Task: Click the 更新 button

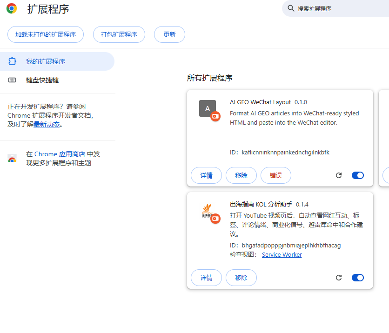Action: 169,34
